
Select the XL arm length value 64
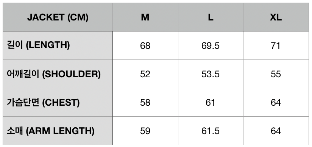click(x=276, y=131)
